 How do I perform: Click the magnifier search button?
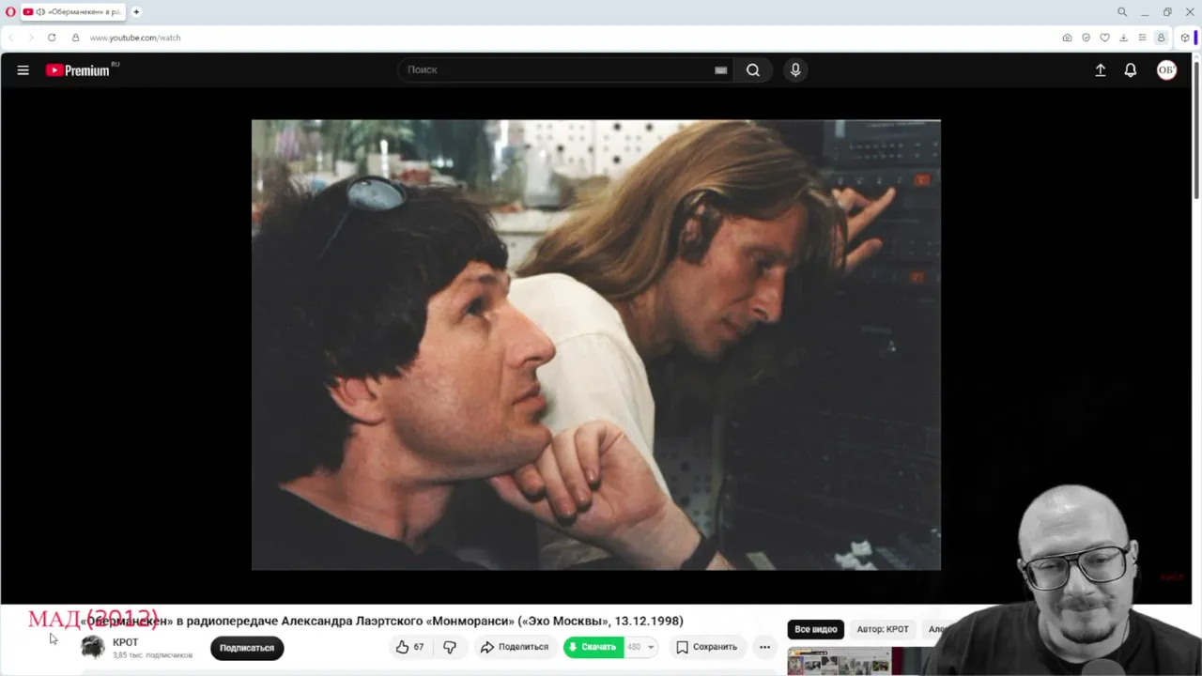coord(753,70)
